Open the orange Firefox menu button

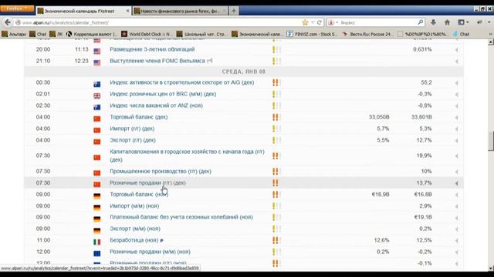[17, 8]
